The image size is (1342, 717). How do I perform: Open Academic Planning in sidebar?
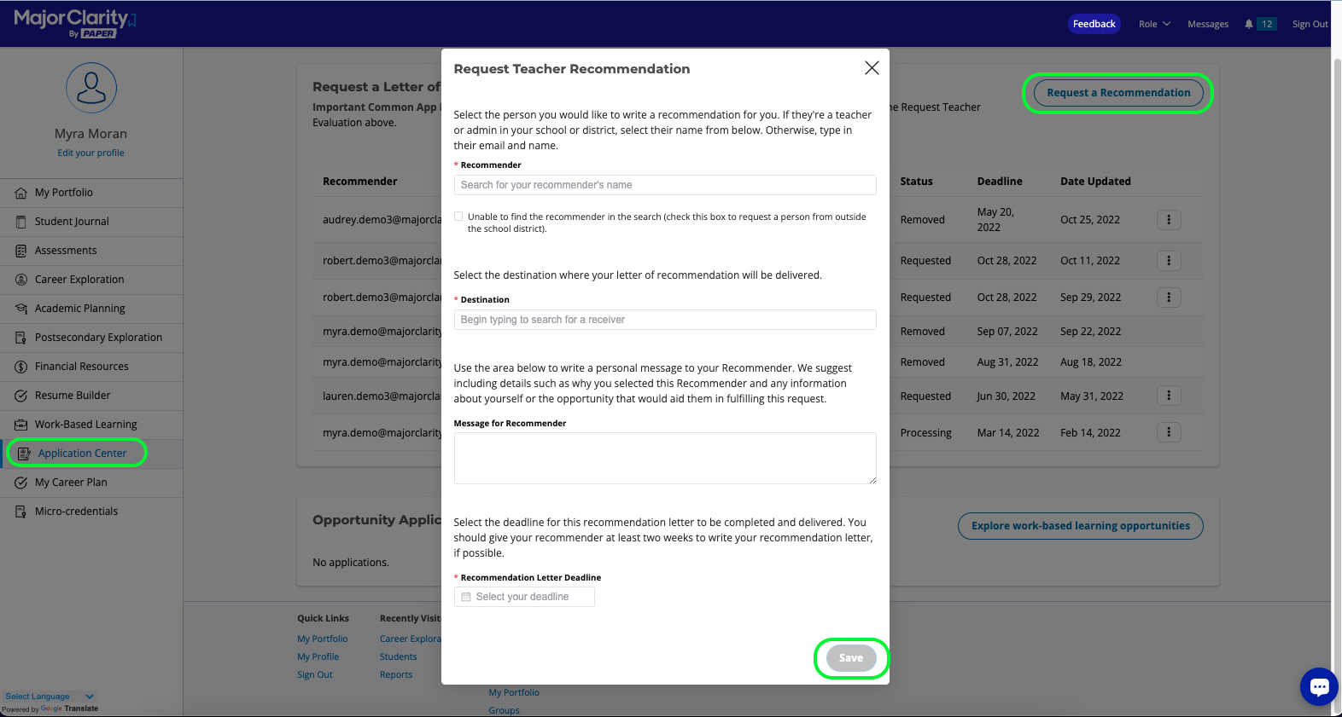[79, 309]
